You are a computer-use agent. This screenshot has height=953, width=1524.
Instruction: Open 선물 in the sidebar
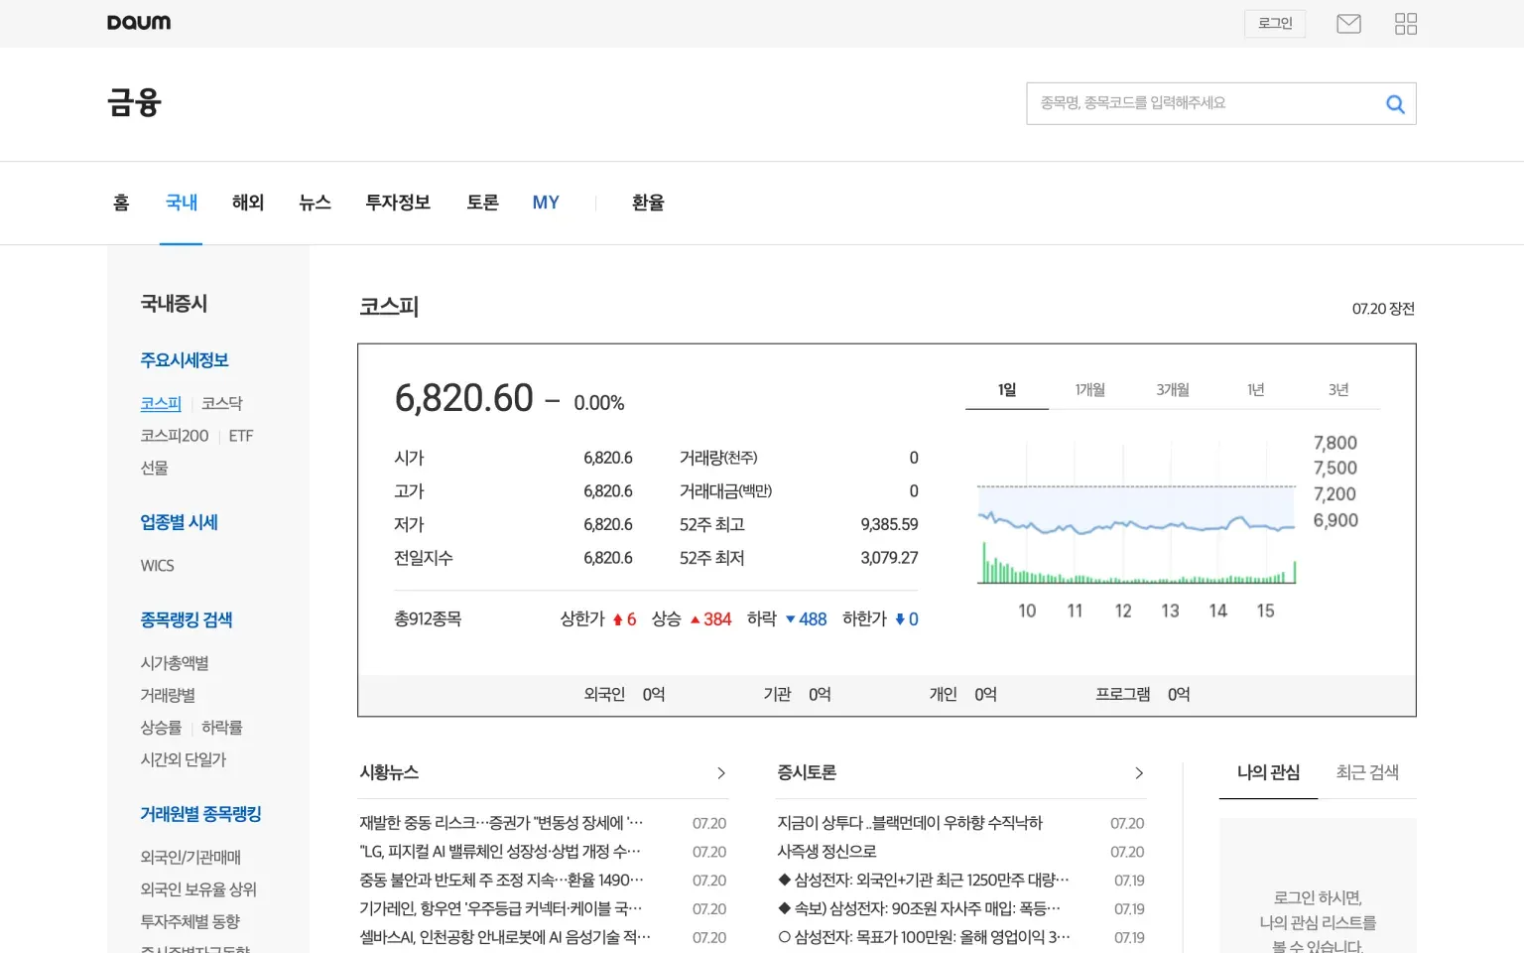154,468
